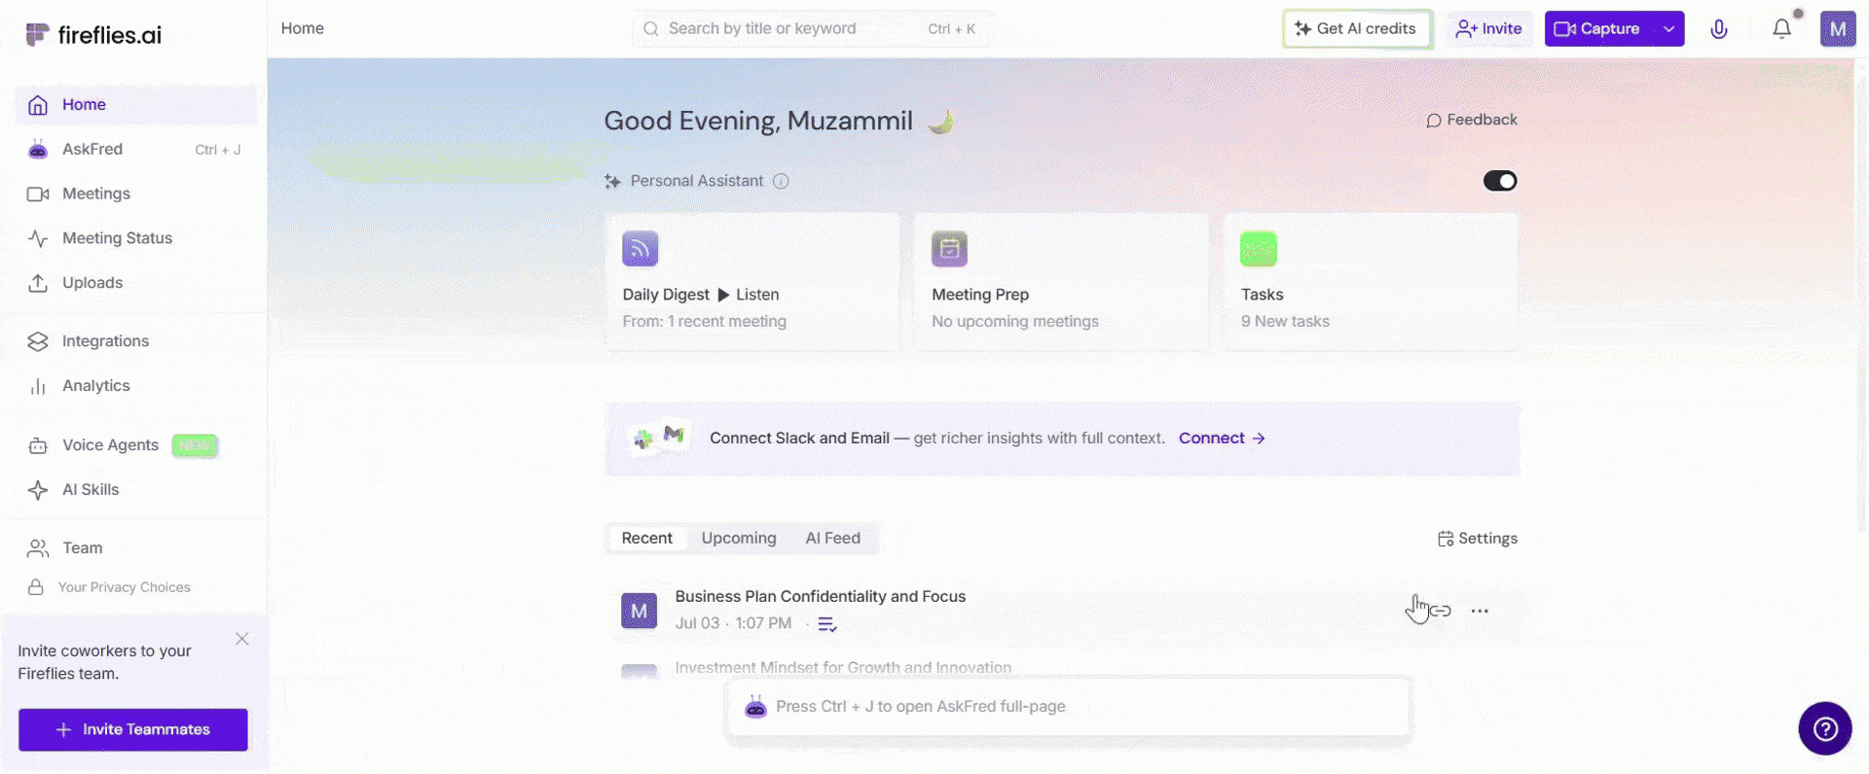Click the Meeting Prep calendar icon
Screen dimensions: 1869x774
[x=949, y=249]
